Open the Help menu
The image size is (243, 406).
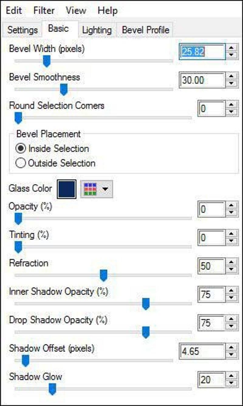coord(108,11)
